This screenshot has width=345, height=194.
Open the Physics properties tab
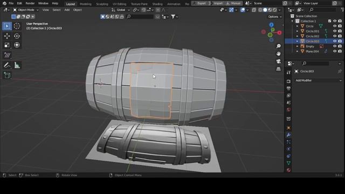289,149
